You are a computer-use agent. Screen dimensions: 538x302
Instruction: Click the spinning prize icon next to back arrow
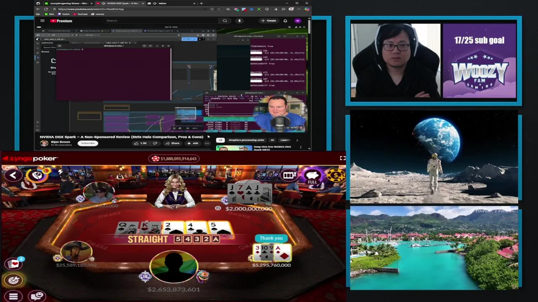click(37, 175)
